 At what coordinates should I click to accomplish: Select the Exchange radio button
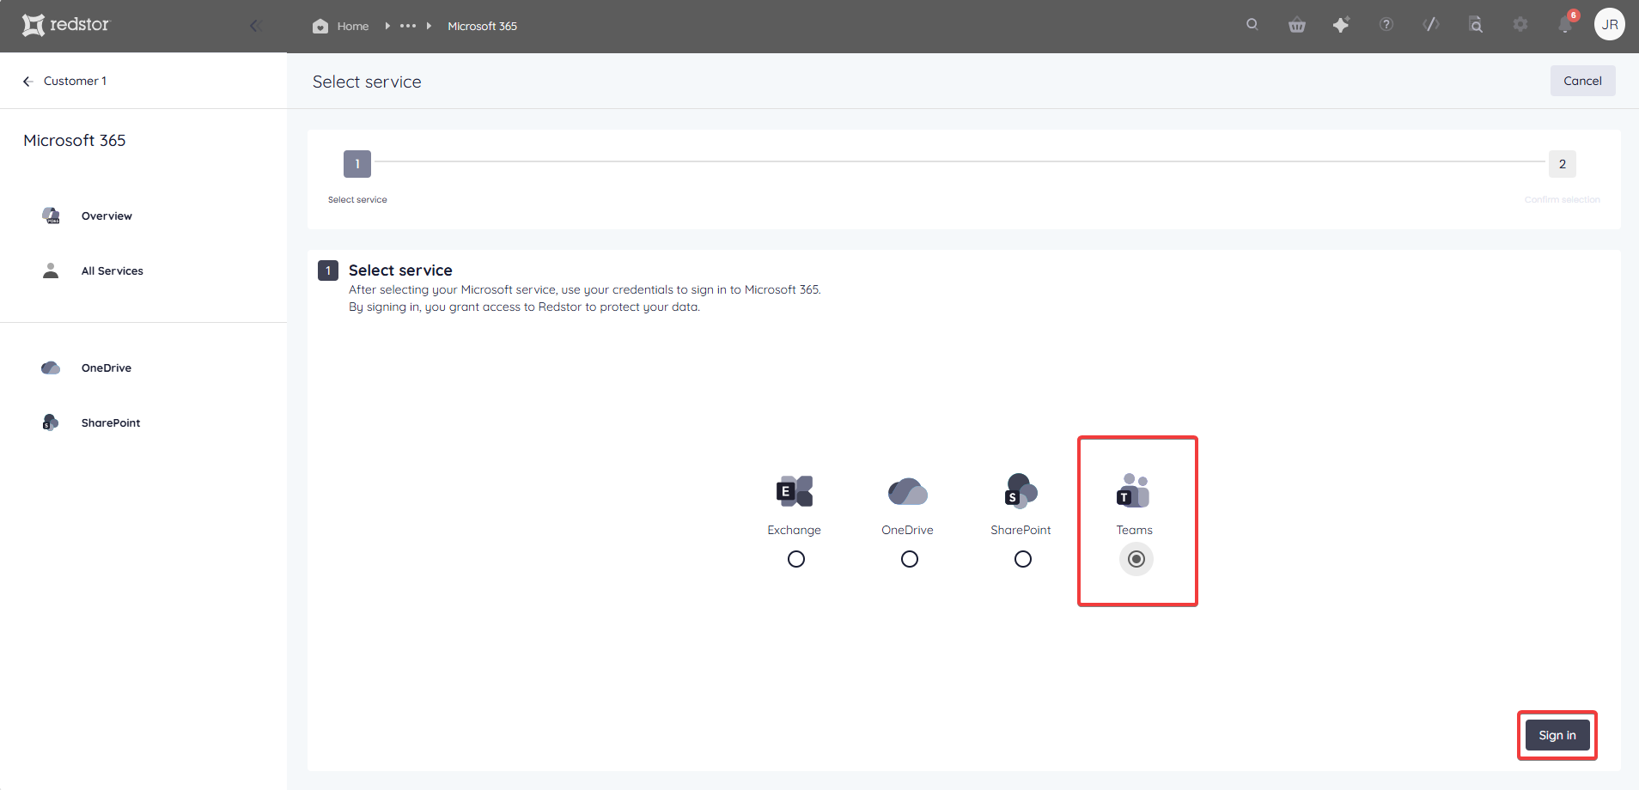[x=796, y=559]
